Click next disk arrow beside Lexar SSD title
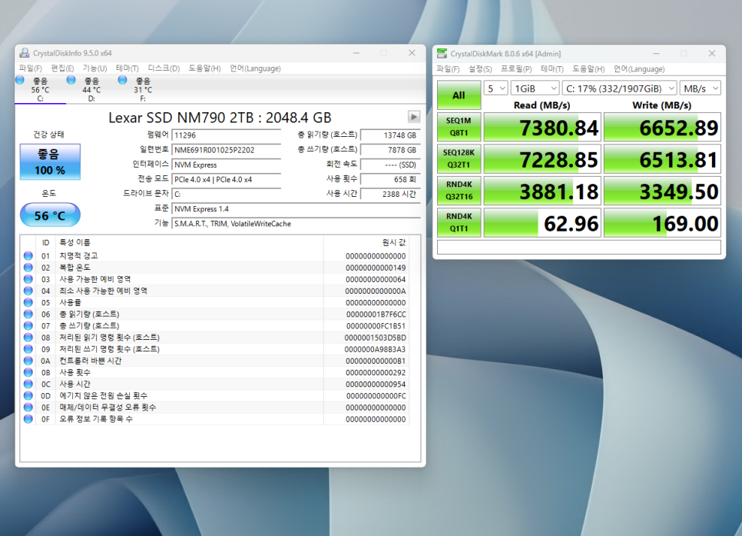The image size is (742, 536). tap(413, 117)
